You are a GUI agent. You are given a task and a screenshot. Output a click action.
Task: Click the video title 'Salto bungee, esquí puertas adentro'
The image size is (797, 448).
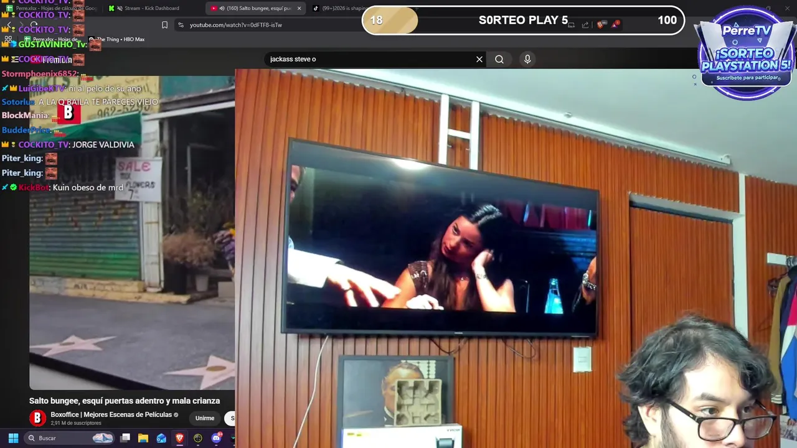(125, 401)
